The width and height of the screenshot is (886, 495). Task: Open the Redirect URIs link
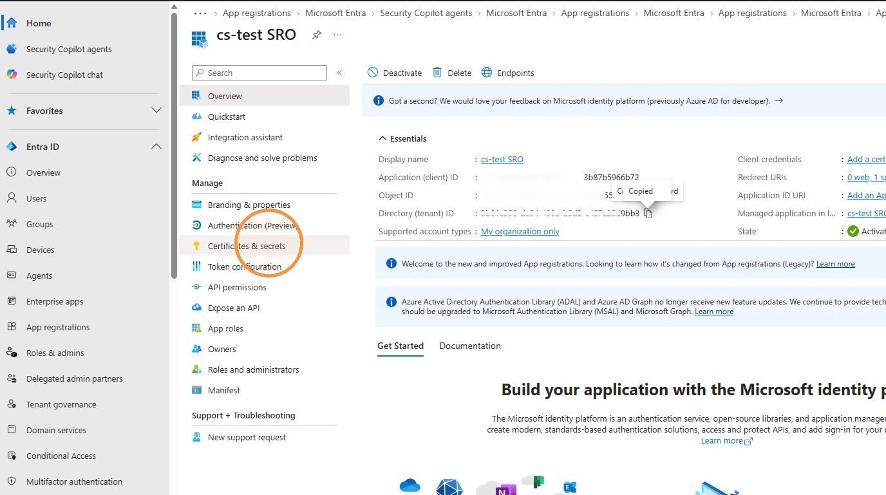point(866,177)
